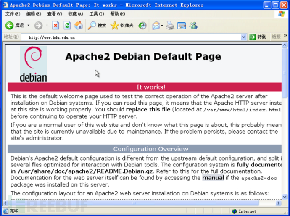Click the grey Forward arrow button
290x216 pixels.
pyautogui.click(x=39, y=25)
